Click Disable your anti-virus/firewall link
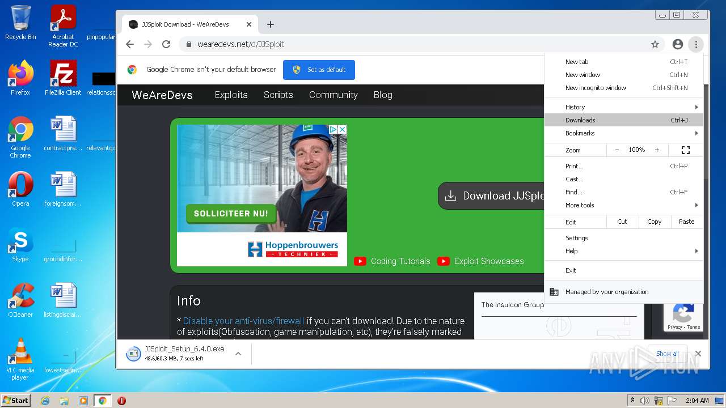 click(243, 321)
